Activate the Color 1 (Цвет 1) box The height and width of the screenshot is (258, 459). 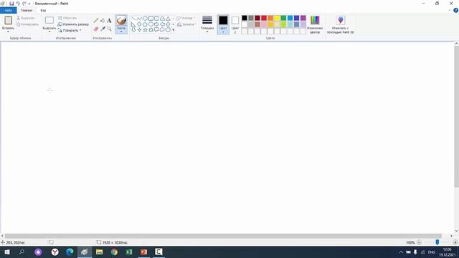223,24
